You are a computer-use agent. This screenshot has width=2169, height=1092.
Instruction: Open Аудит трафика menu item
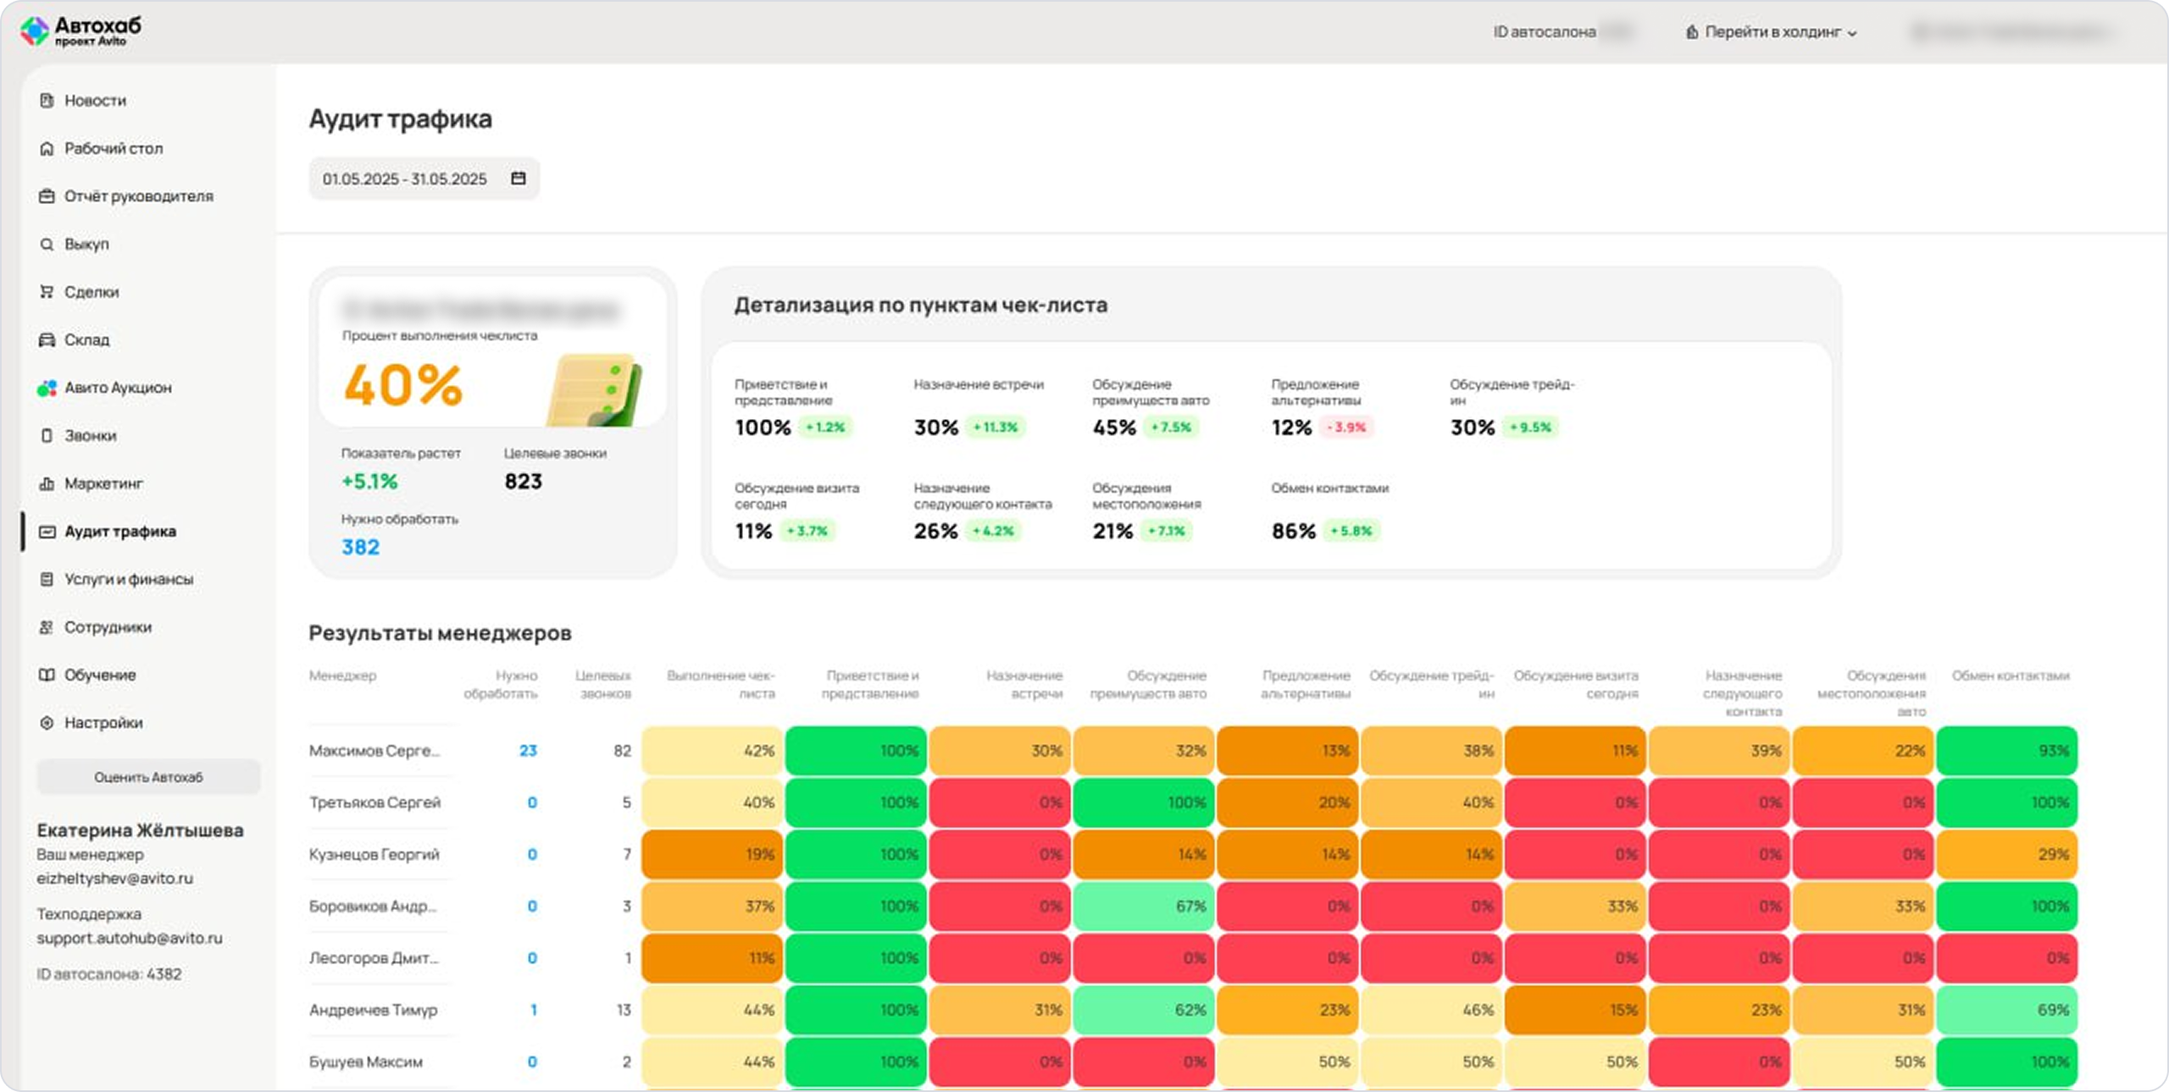[119, 532]
